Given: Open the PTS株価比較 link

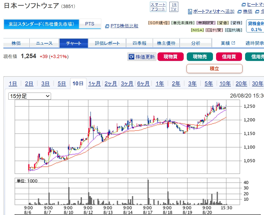Looking at the screenshot, I should pyautogui.click(x=124, y=26).
